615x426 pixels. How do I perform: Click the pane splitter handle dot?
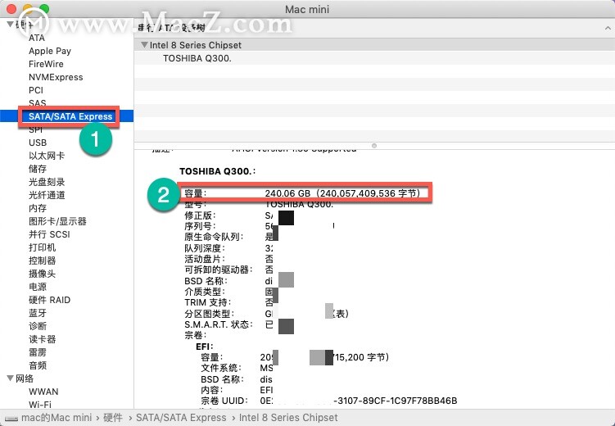pyautogui.click(x=374, y=146)
